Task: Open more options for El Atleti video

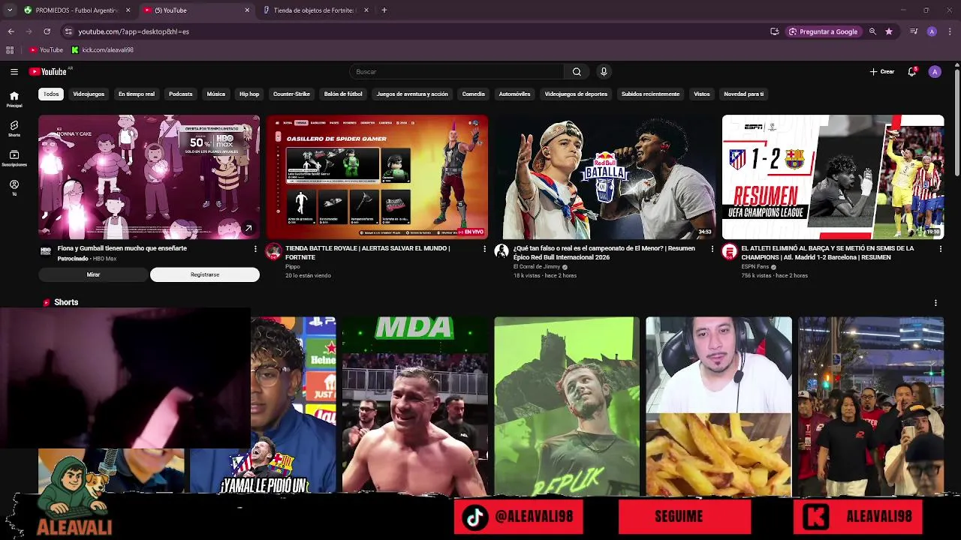Action: (941, 249)
